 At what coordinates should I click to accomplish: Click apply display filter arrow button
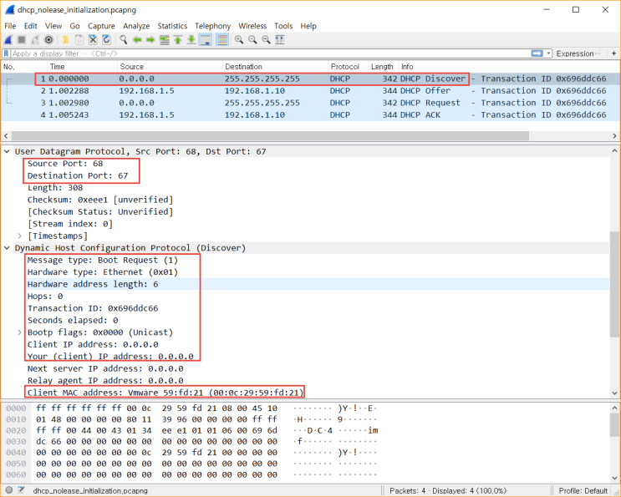click(x=537, y=53)
